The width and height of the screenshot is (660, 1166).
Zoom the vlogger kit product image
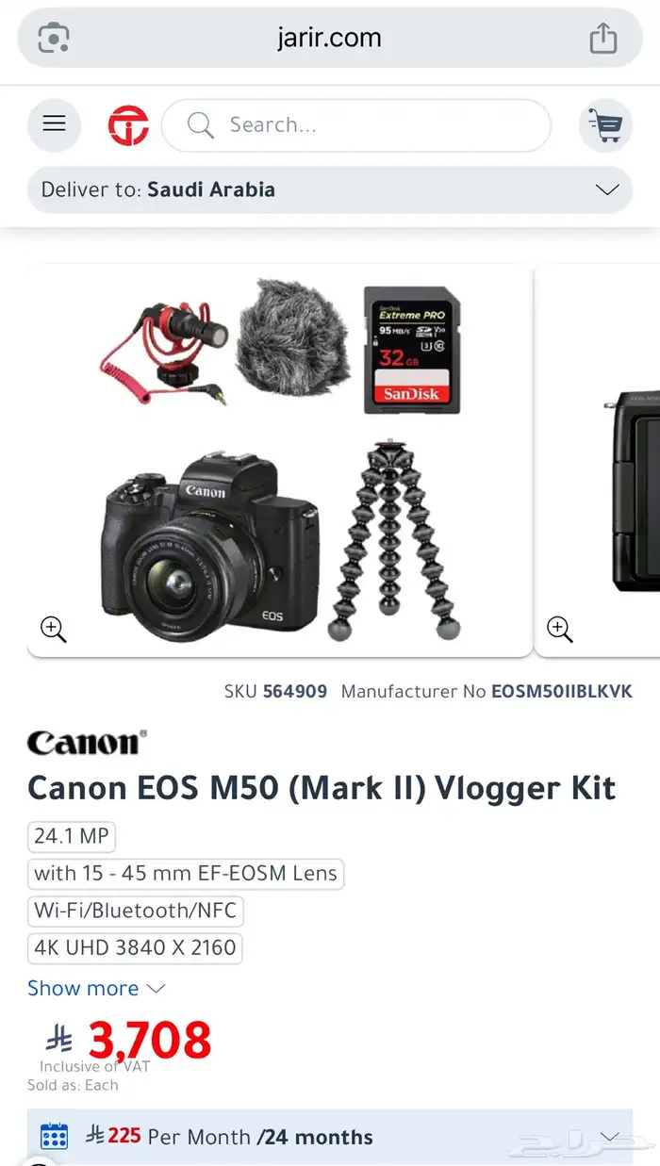pos(54,629)
